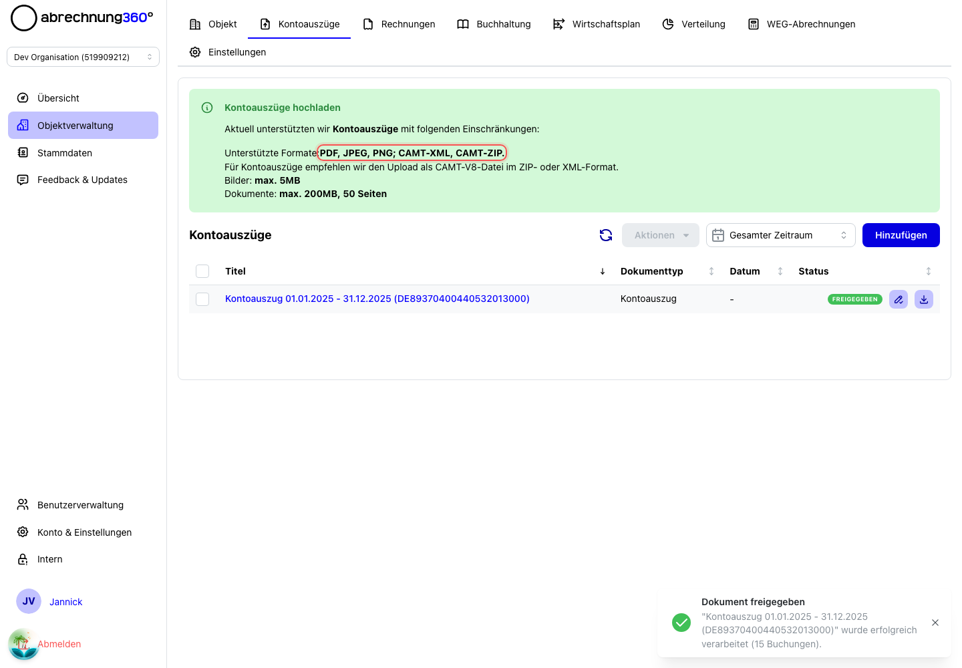Open Benutzerverwaltung in the sidebar
The height and width of the screenshot is (668, 962).
click(83, 505)
